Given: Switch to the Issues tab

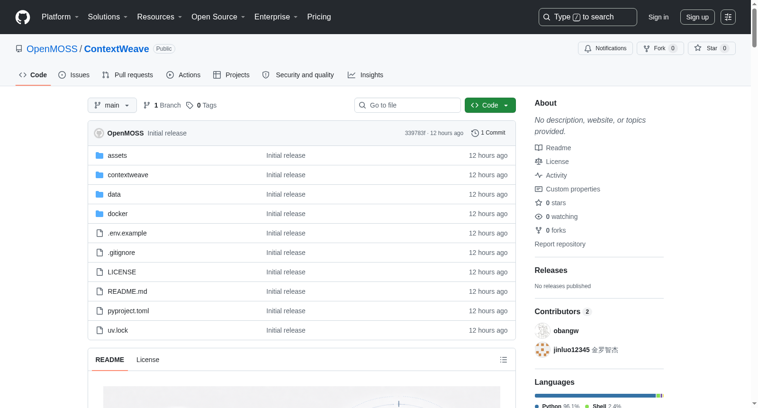Looking at the screenshot, I should (x=74, y=75).
